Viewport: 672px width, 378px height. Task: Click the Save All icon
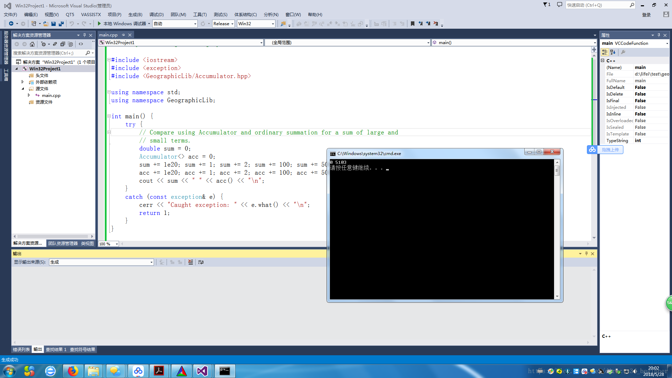tap(61, 23)
